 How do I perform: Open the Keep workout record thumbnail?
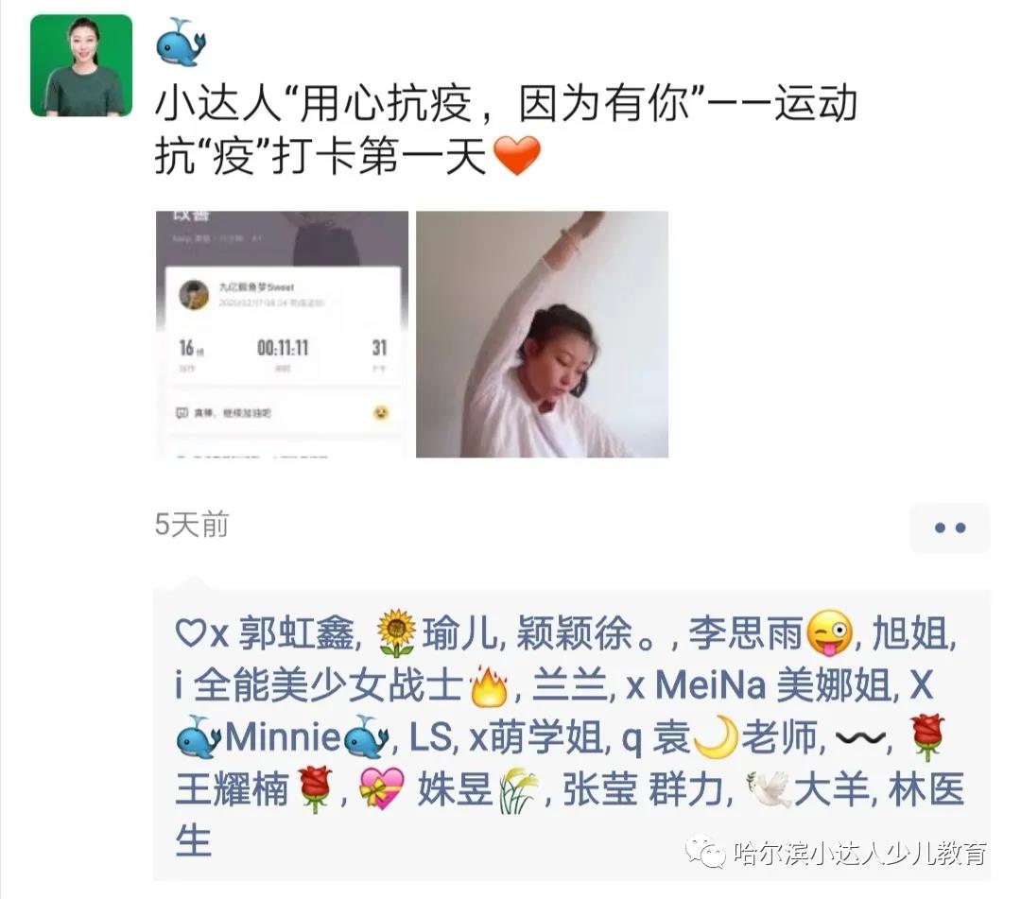(x=282, y=334)
